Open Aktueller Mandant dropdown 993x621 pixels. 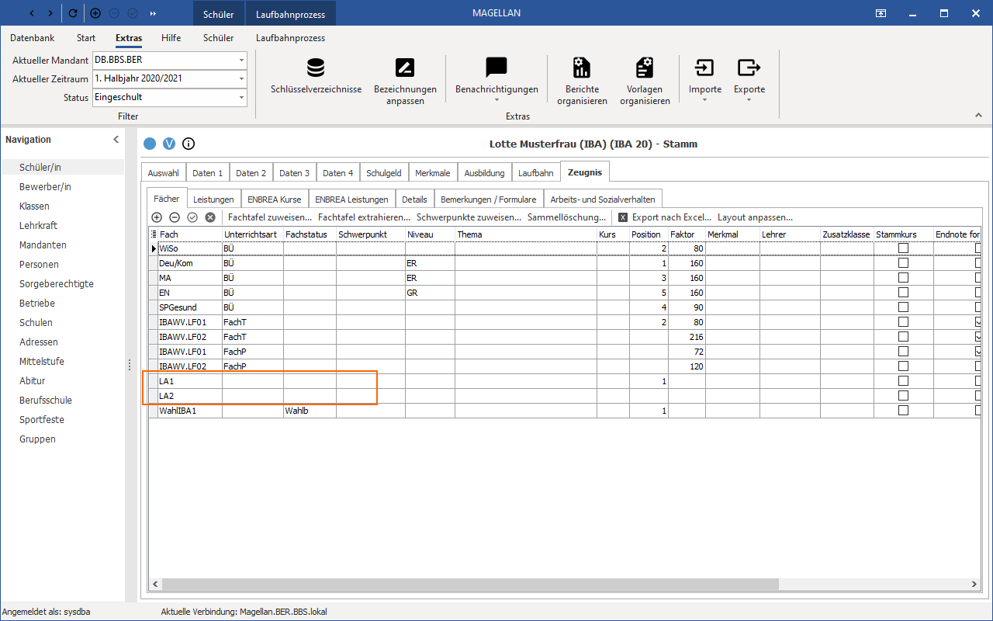coord(241,60)
